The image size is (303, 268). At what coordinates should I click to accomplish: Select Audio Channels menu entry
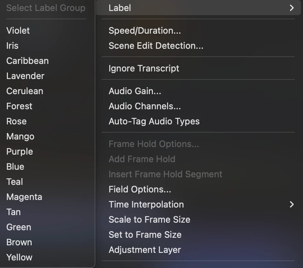coord(145,106)
